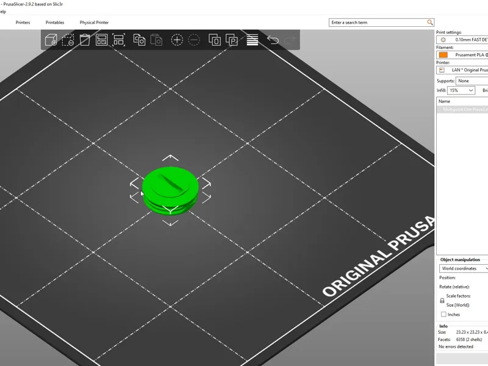Switch to the Physical Printer tab

94,23
